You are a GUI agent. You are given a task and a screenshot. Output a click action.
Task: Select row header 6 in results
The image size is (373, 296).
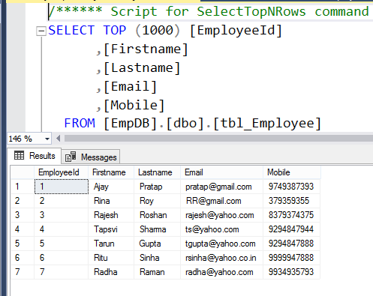[23, 258]
